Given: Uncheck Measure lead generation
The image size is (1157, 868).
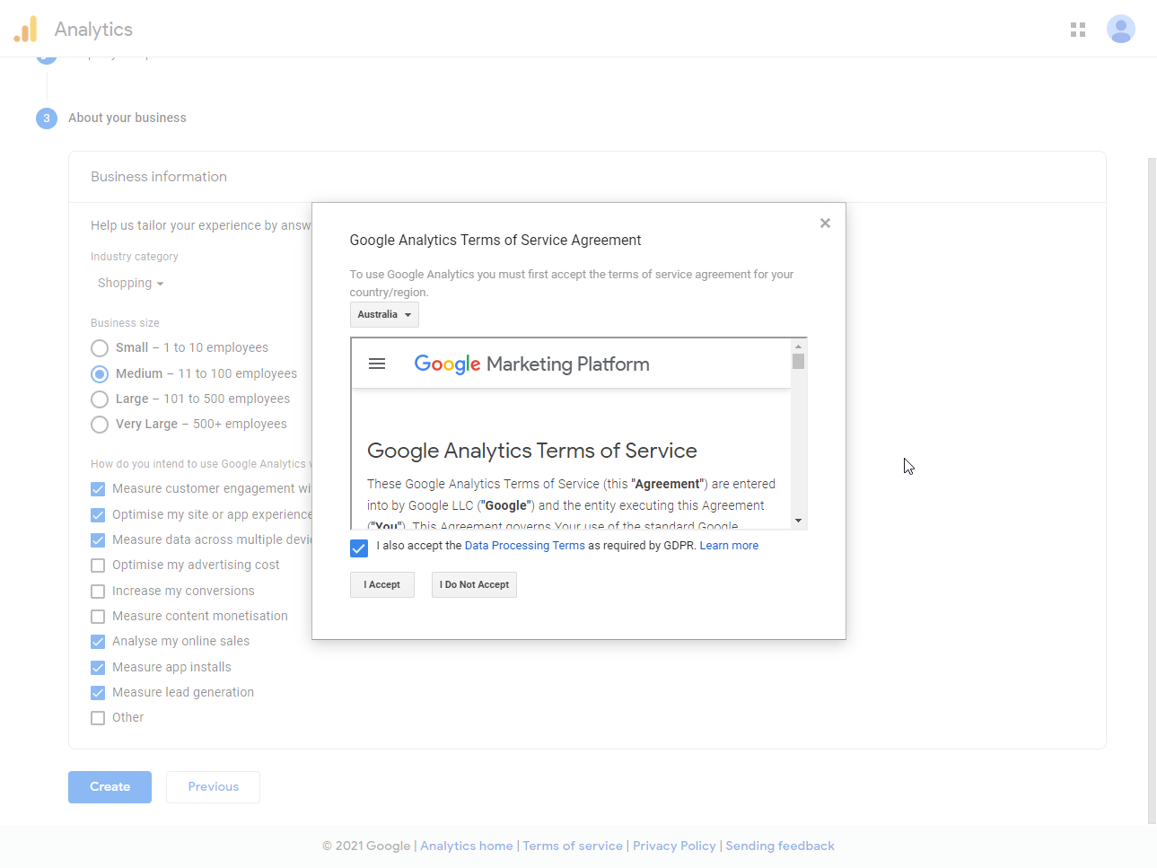Looking at the screenshot, I should click(x=98, y=693).
